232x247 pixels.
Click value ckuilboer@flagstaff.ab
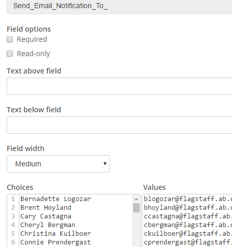188,234
